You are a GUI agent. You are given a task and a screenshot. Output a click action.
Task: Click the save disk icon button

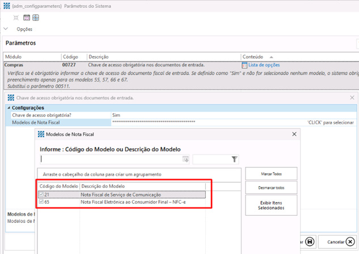pyautogui.click(x=310, y=242)
